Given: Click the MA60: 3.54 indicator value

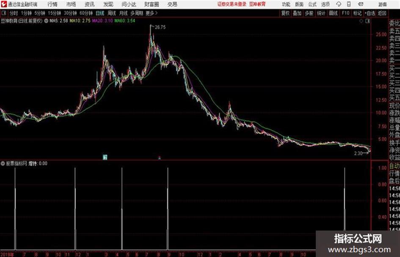Looking at the screenshot, I should pos(125,21).
